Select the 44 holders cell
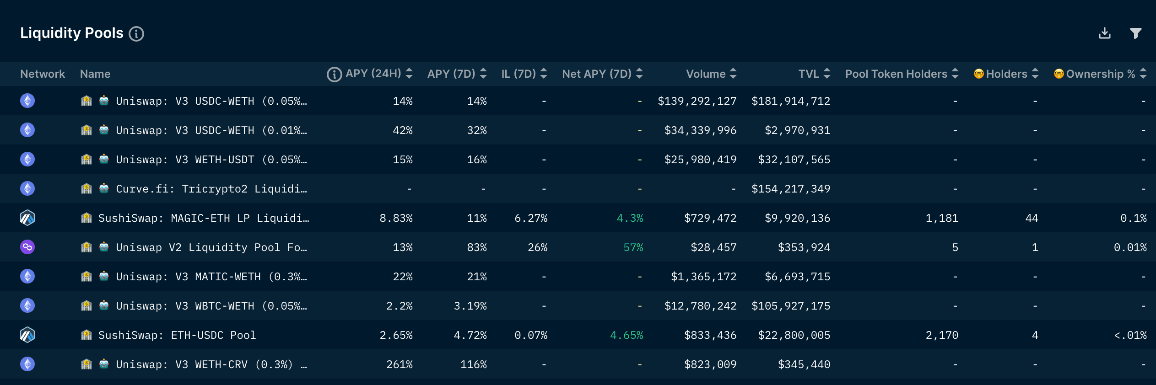Screen dimensions: 1156x385 coord(1032,218)
